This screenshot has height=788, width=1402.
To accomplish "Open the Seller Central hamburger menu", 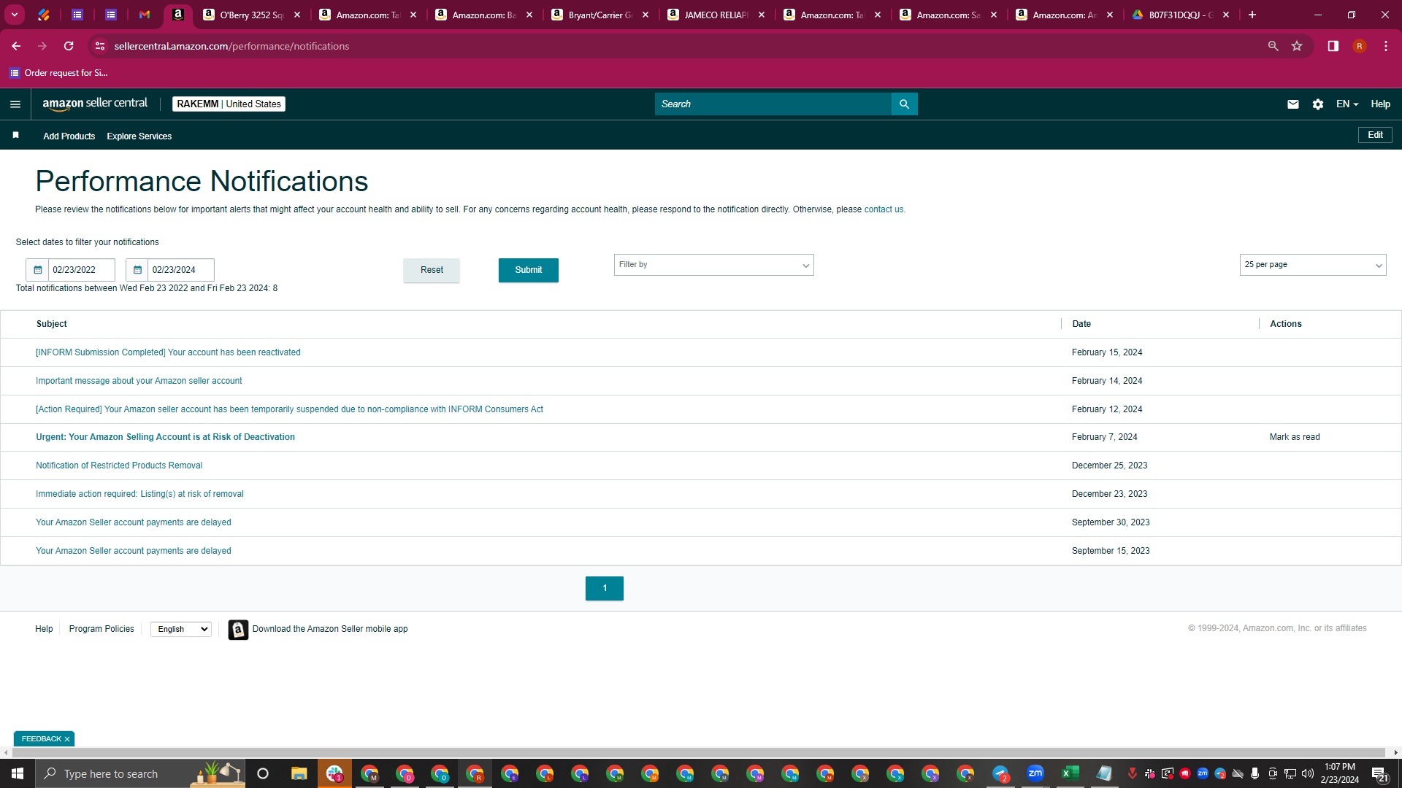I will tap(15, 104).
